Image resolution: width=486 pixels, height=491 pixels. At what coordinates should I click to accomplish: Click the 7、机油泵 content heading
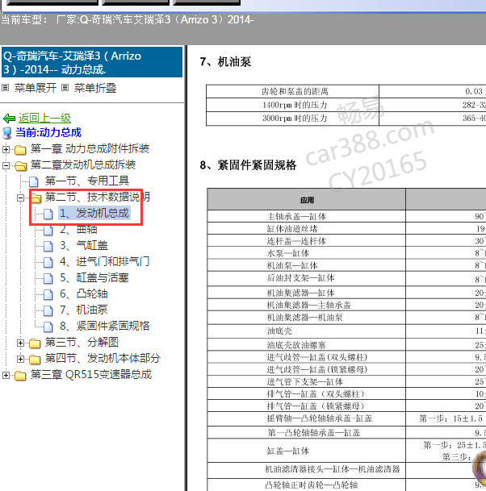coord(226,62)
